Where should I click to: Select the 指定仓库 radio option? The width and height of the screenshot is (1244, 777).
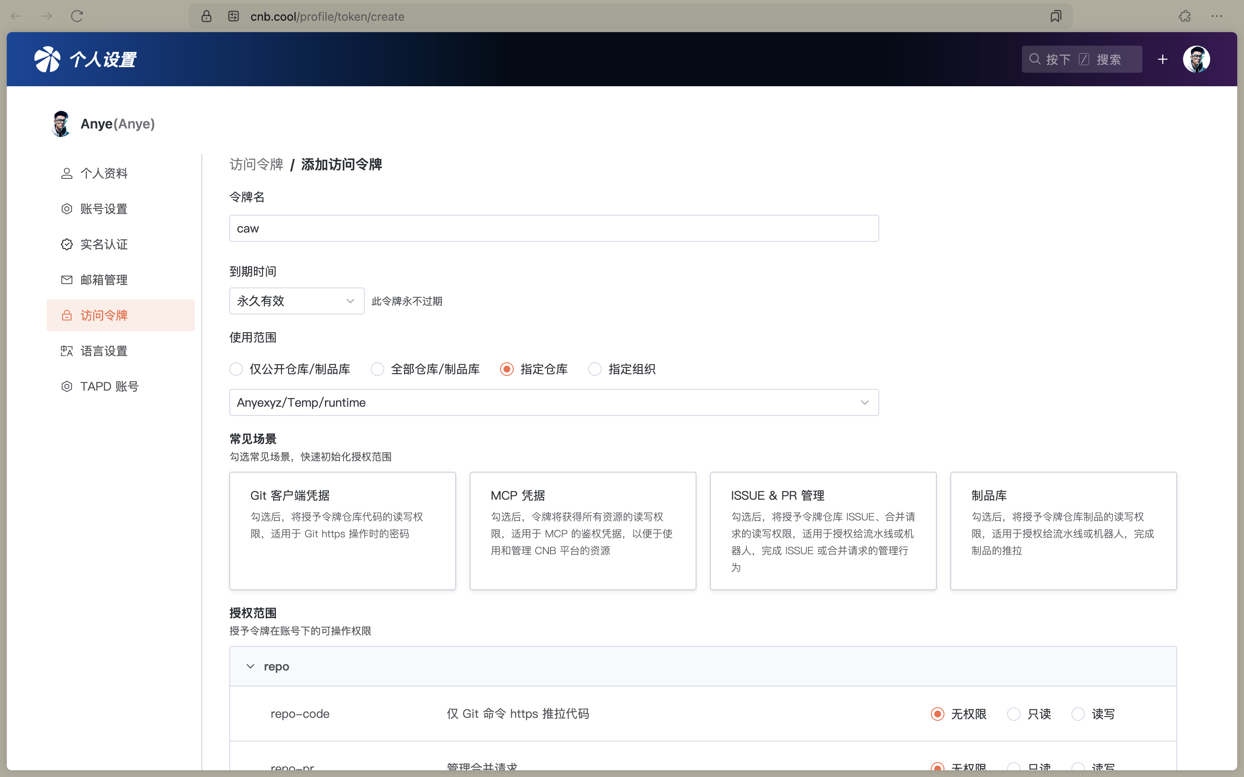pyautogui.click(x=506, y=369)
